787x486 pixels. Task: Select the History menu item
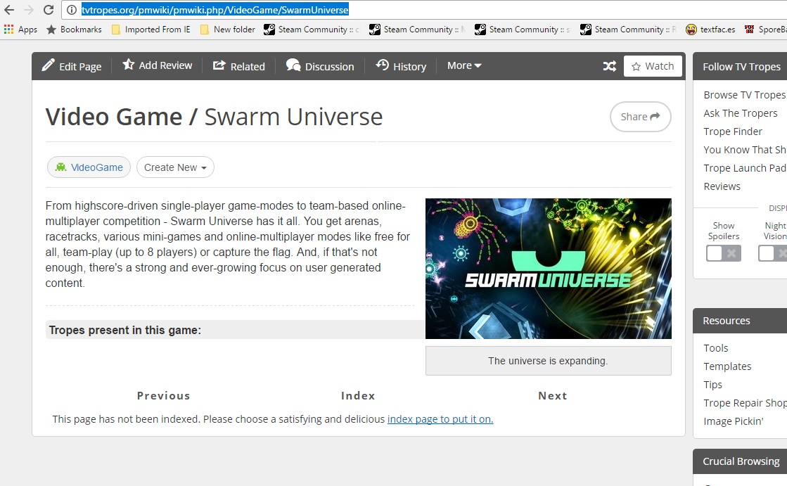point(409,66)
